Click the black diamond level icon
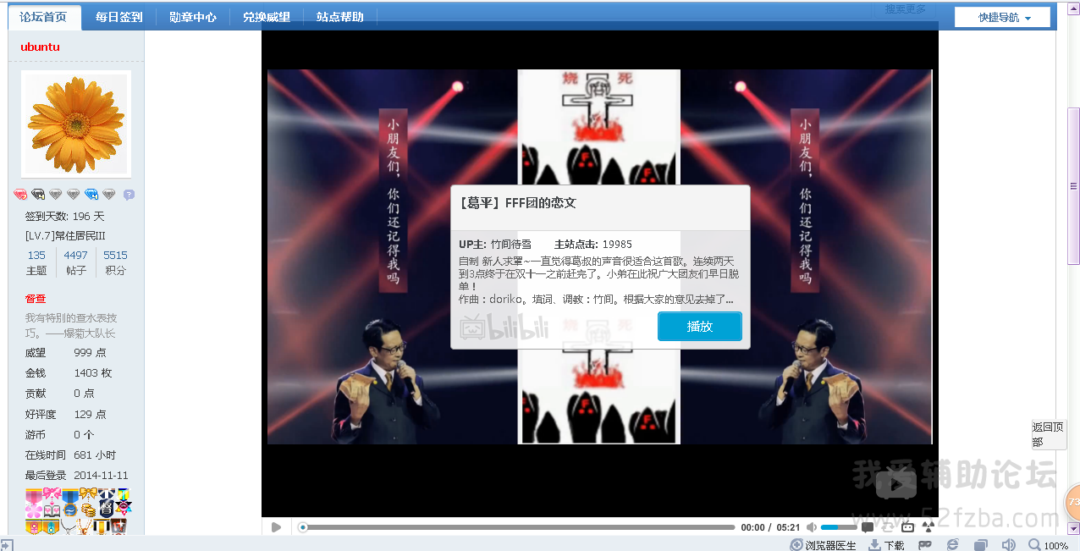The width and height of the screenshot is (1080, 551). tap(38, 195)
